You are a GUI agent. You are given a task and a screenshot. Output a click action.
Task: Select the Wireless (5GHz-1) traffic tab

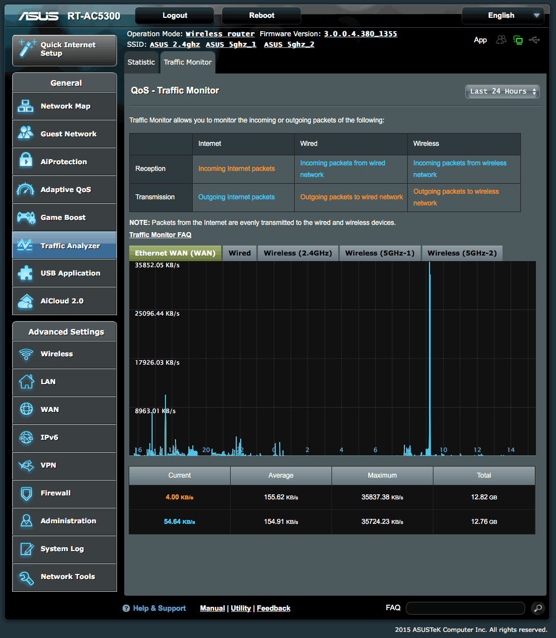tap(380, 253)
